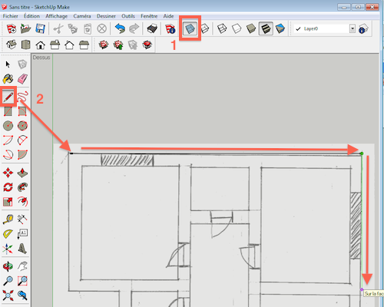Click the Zoom Extents tool
The height and width of the screenshot is (307, 384).
click(8, 295)
